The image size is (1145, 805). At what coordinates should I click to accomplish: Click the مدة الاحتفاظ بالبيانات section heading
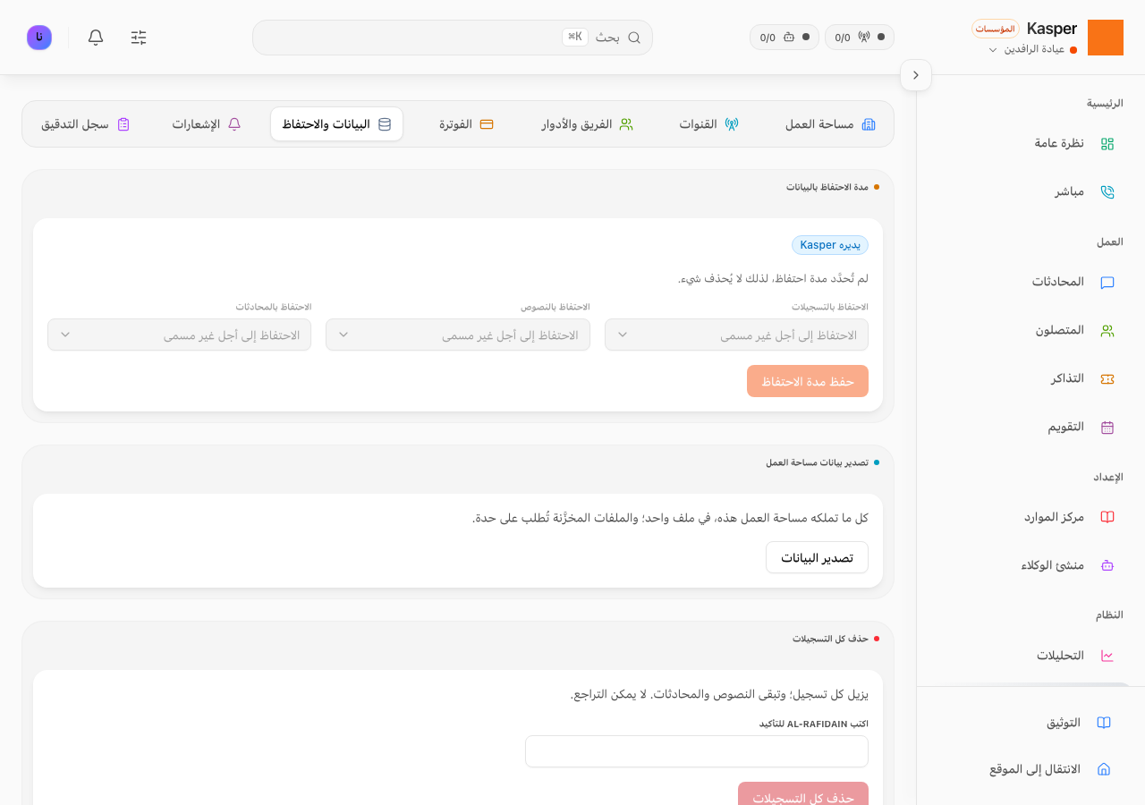point(827,187)
